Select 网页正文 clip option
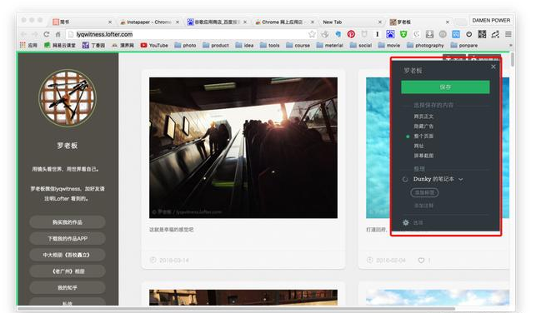 click(x=423, y=117)
